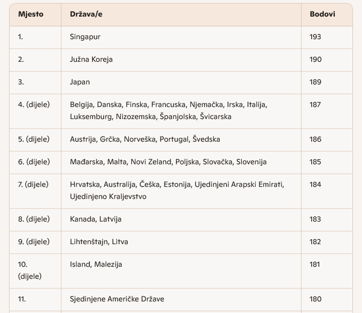362x313 pixels.
Task: Select the Island, Malezija cell
Action: click(x=96, y=264)
